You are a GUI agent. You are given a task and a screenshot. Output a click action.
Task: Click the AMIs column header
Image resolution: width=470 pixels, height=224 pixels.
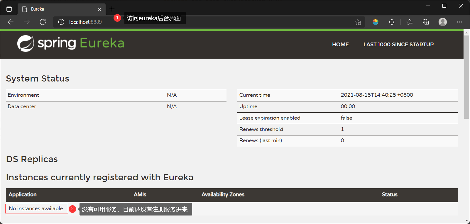[140, 195]
